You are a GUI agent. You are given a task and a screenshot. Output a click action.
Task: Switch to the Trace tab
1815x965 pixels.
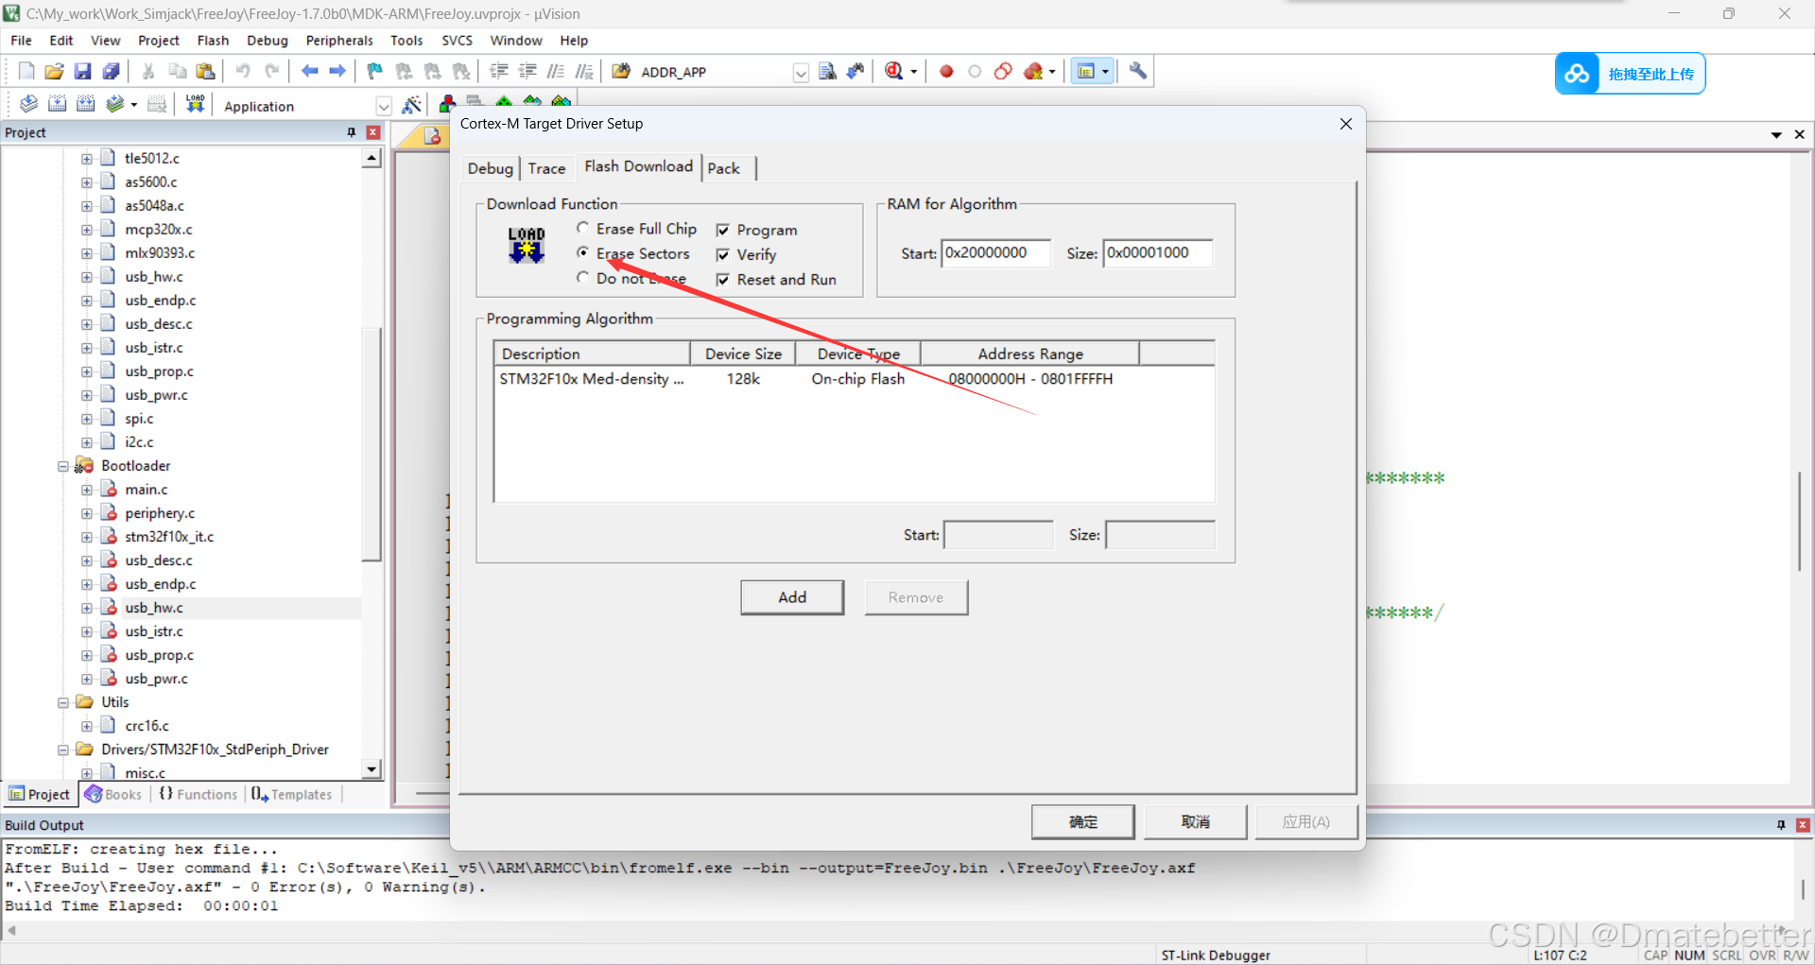click(x=547, y=167)
